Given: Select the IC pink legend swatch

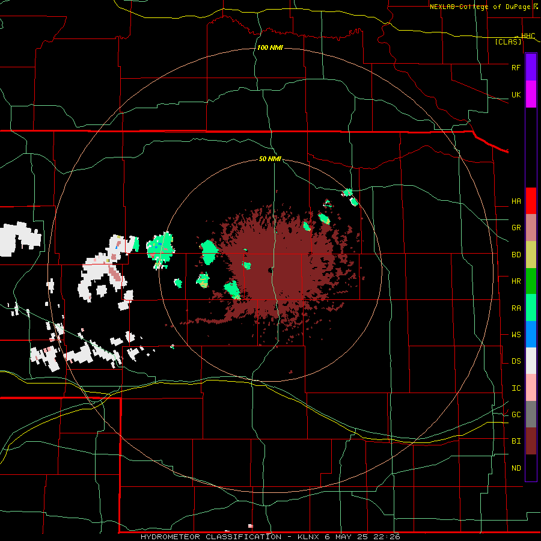Looking at the screenshot, I should 531,388.
